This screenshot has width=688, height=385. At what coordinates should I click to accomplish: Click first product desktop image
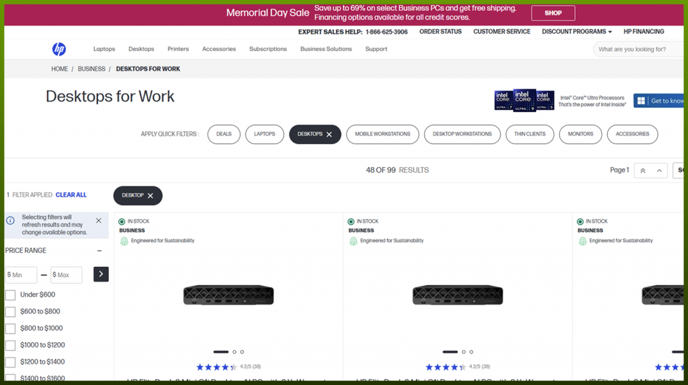pos(228,295)
